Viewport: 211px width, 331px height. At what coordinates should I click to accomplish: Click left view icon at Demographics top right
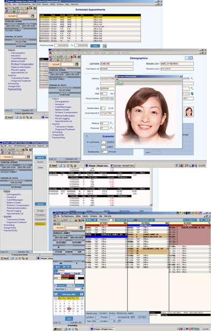click(187, 58)
